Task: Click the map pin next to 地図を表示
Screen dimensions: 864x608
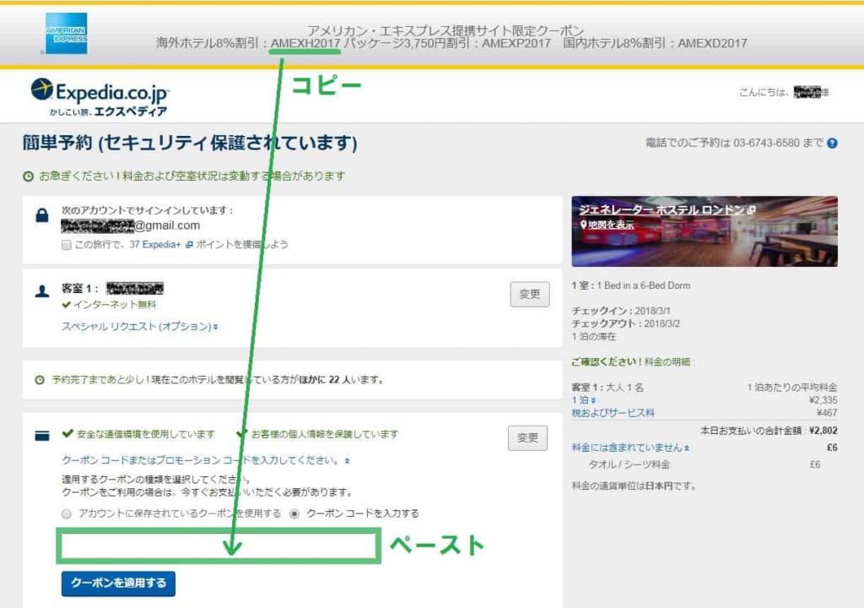Action: click(x=583, y=225)
